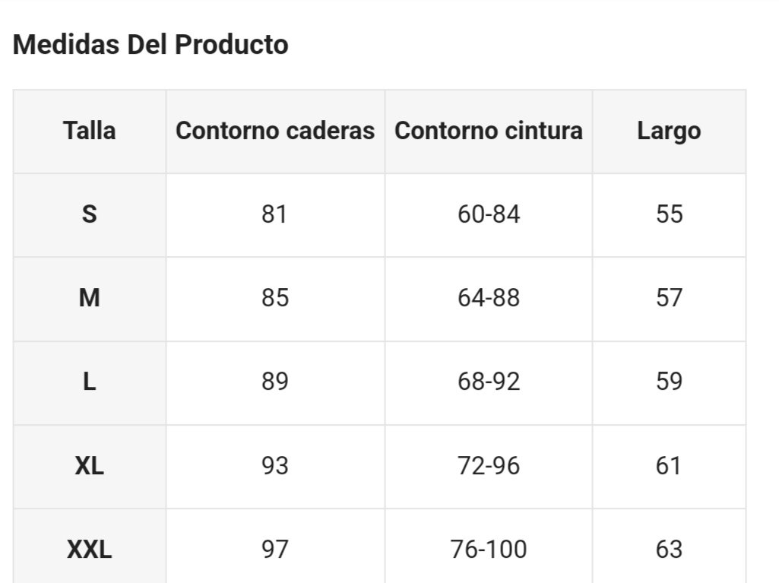779x583 pixels.
Task: Select the waist range 76-100 cell
Action: click(489, 547)
